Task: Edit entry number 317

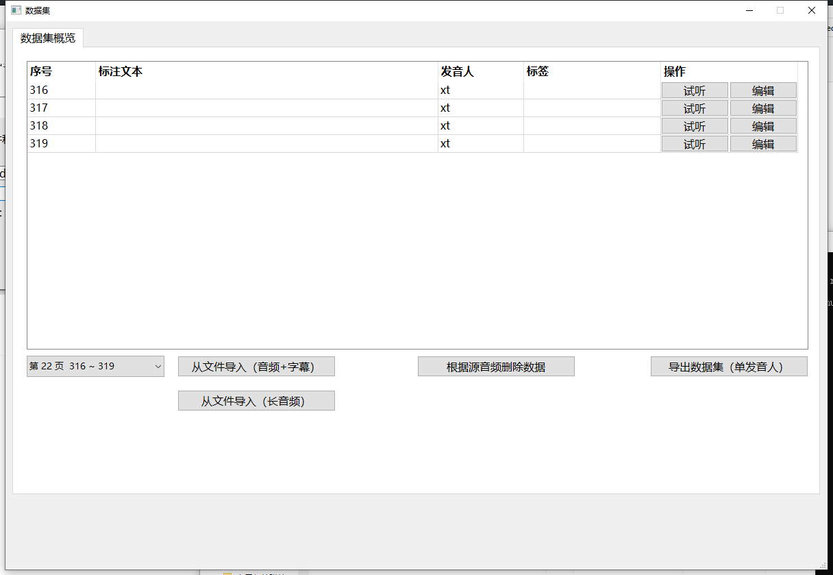Action: click(x=763, y=108)
